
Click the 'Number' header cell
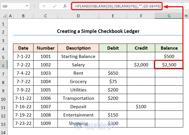click(46, 48)
